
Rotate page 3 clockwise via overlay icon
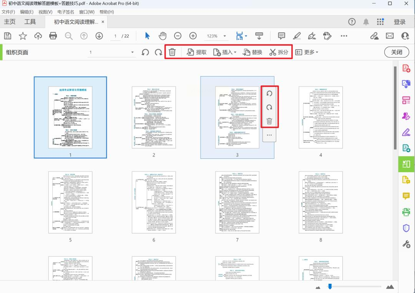click(x=269, y=107)
